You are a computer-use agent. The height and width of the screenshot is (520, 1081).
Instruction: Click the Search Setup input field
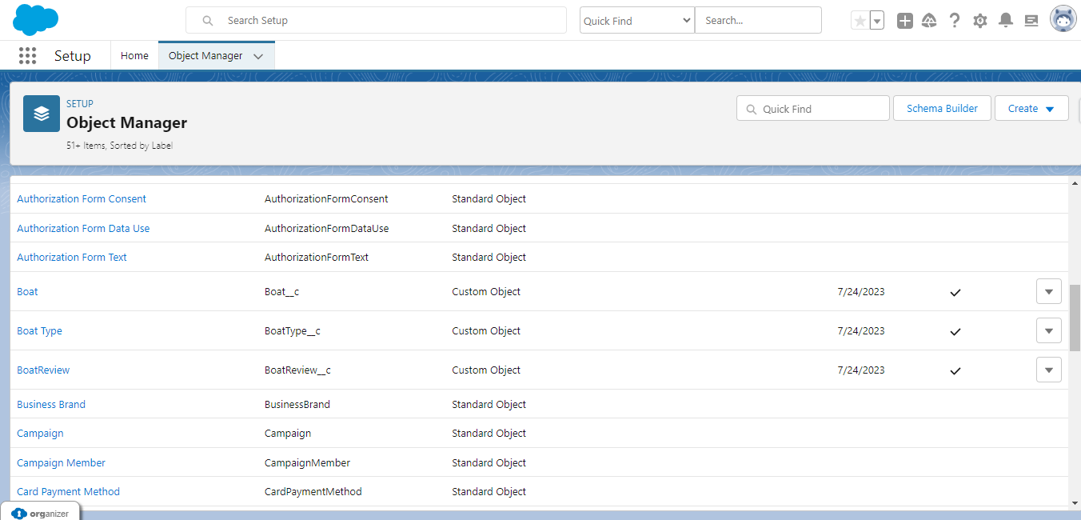(x=376, y=21)
